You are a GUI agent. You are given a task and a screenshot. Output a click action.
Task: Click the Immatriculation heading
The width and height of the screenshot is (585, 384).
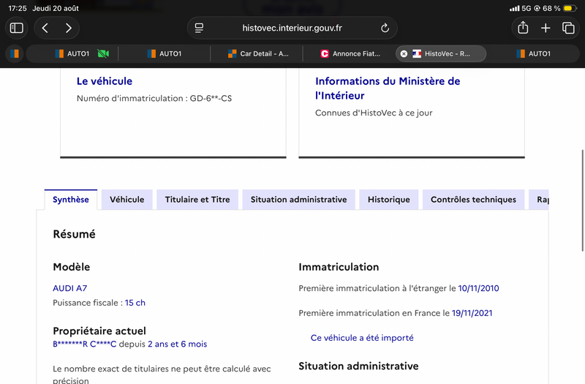pyautogui.click(x=339, y=267)
